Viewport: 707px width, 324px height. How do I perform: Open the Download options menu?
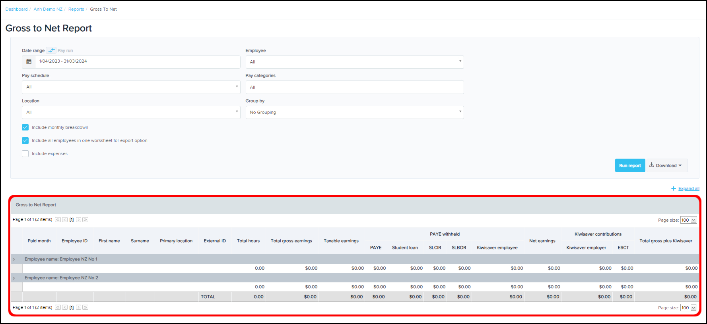point(666,165)
